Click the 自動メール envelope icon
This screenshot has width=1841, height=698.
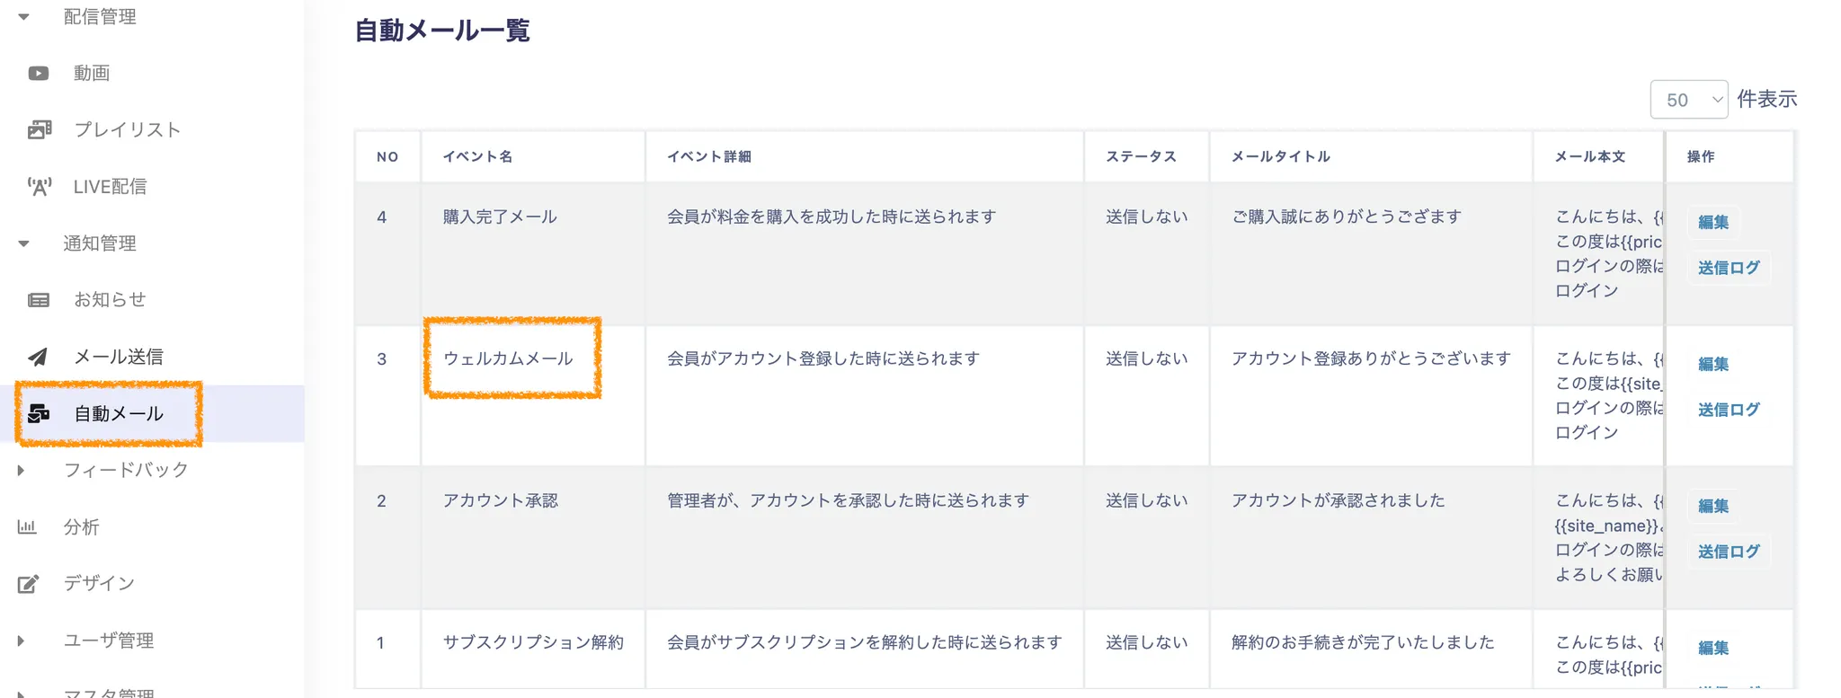39,413
